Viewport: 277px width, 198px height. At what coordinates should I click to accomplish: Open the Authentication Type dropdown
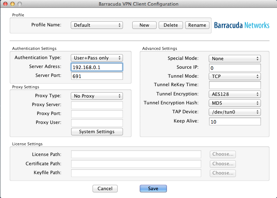point(97,58)
